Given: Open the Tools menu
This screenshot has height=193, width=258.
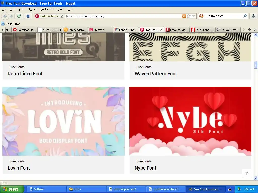Looking at the screenshot, I should pyautogui.click(x=60, y=9).
